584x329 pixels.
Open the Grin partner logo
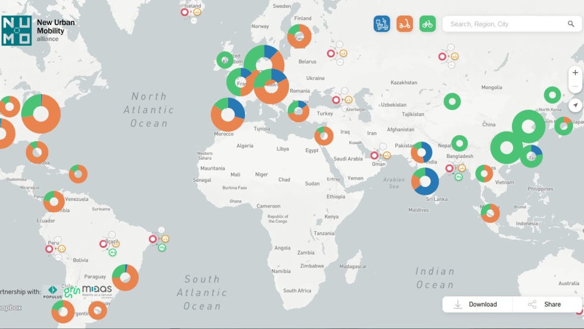72,291
